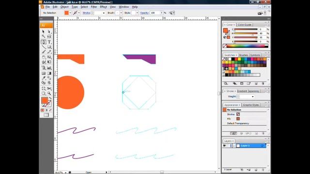Set paint to None in the toolbox
310x174 pixels.
pyautogui.click(x=50, y=110)
